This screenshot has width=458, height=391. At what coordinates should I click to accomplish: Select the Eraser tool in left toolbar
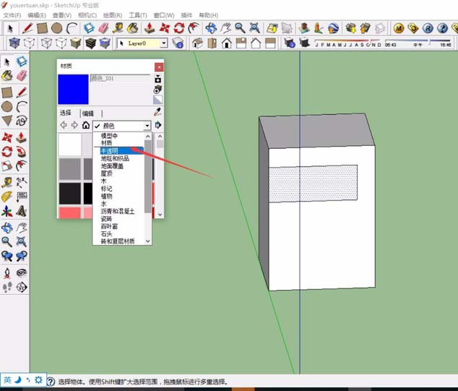tap(22, 76)
